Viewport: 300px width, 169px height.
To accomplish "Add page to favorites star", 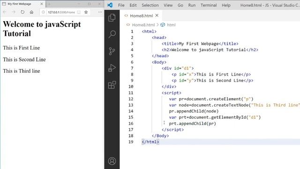I will (x=86, y=12).
